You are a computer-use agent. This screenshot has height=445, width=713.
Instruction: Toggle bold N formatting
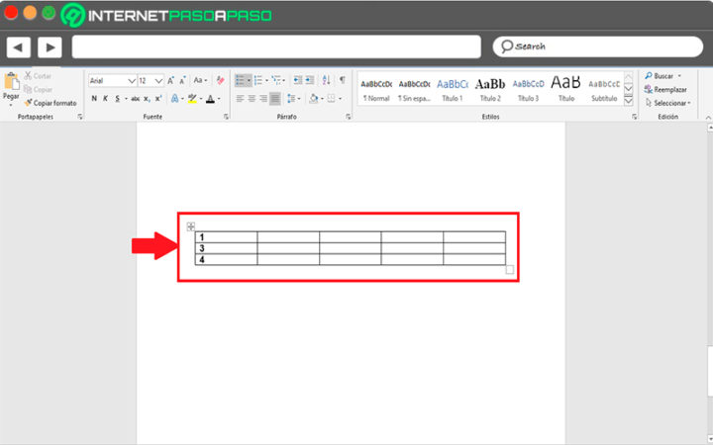click(x=94, y=99)
